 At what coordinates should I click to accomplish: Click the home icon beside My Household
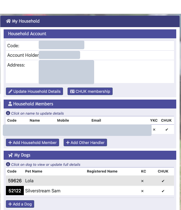[x=8, y=21]
